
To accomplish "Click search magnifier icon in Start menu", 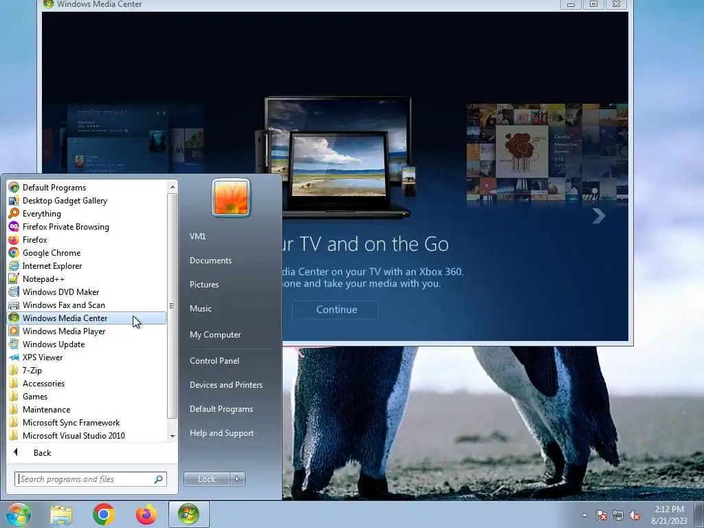I will pos(159,479).
